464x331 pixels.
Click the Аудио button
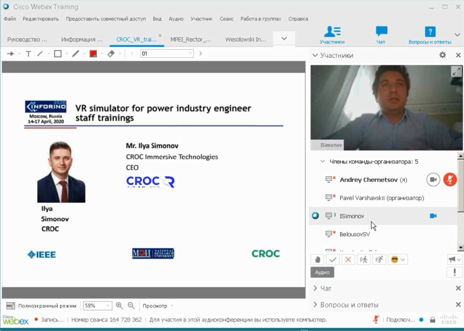(x=322, y=272)
